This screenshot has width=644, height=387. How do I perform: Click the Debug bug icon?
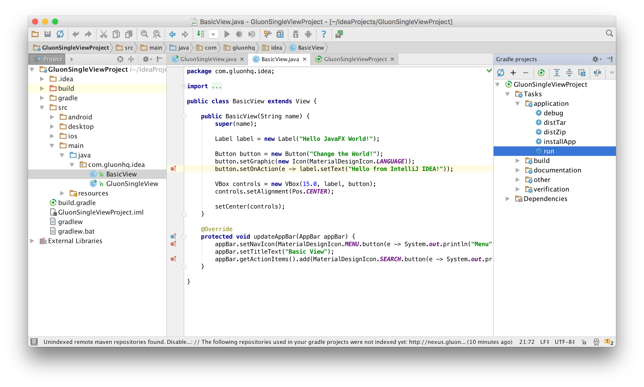click(239, 34)
